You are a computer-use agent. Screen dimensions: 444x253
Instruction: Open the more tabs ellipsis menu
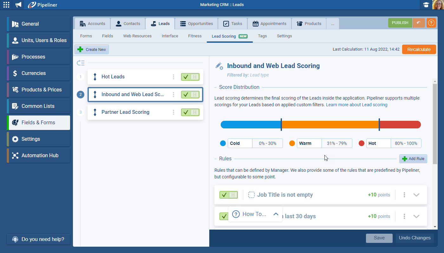tap(332, 24)
